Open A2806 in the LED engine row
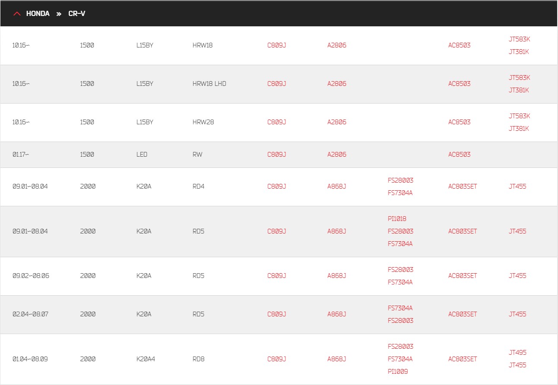 click(337, 155)
